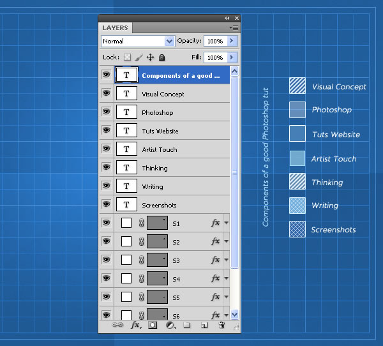Click the fx effects icon on layer S4
Screen dimensions: 383x346
[216, 278]
